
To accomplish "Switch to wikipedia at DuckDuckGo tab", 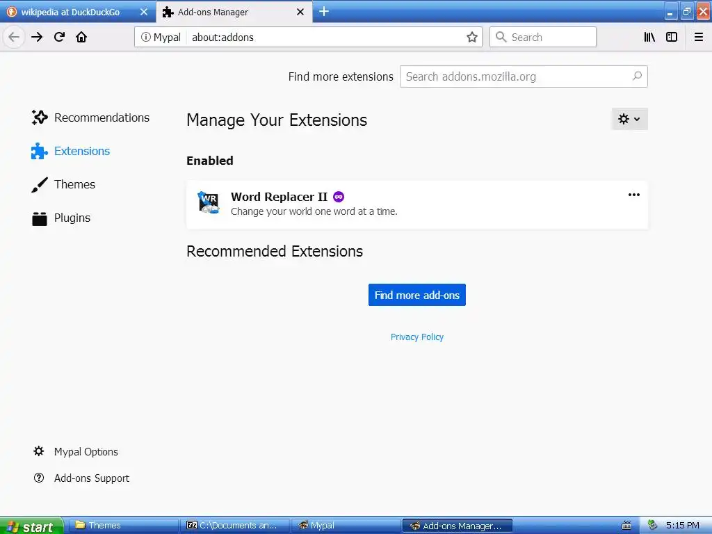I will (x=70, y=13).
